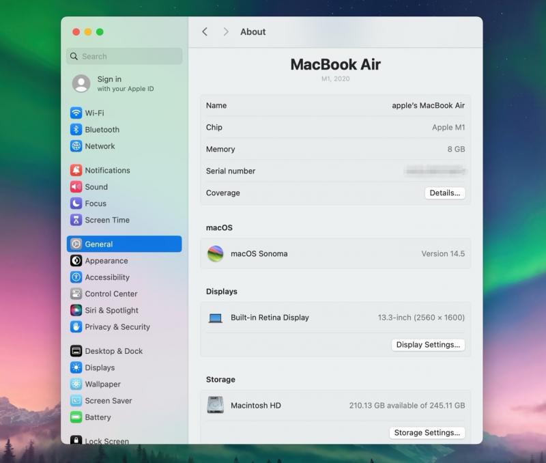Open the Control Center icon
546x463 pixels.
(76, 294)
